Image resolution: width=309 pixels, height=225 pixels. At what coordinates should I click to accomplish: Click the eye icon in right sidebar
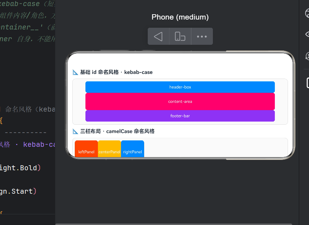(x=307, y=34)
